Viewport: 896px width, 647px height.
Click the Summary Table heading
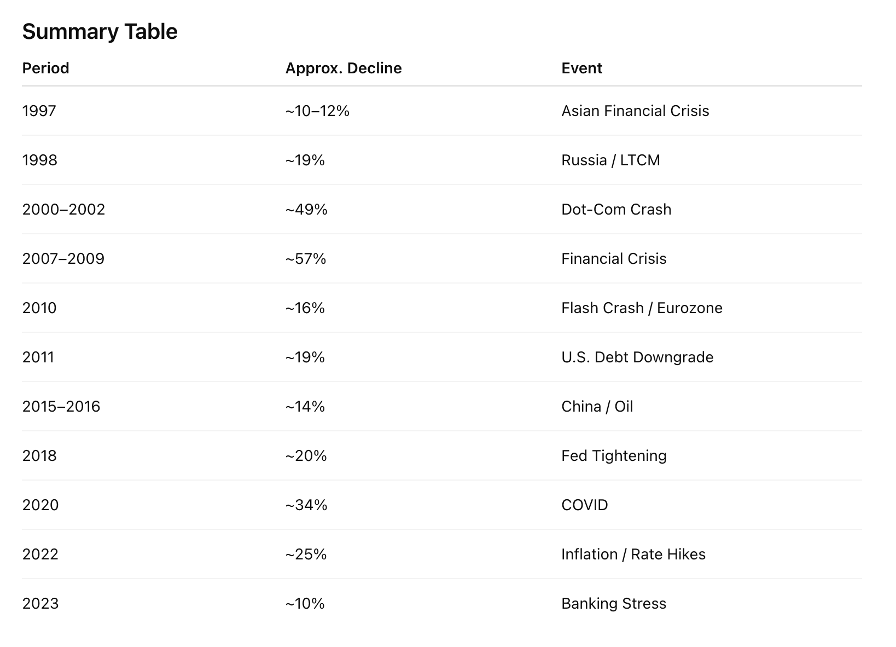[100, 32]
